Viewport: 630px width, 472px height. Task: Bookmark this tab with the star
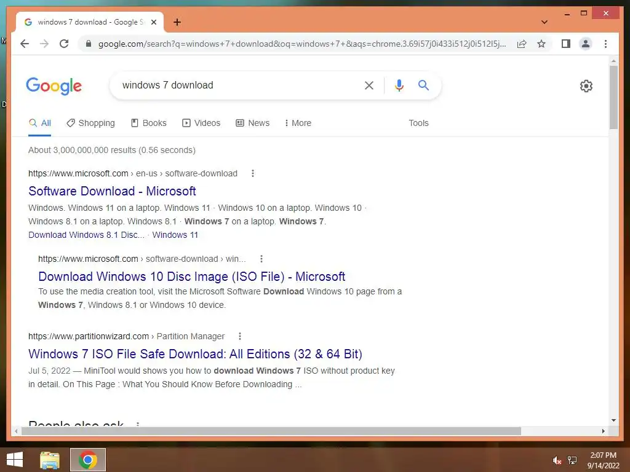pyautogui.click(x=541, y=44)
